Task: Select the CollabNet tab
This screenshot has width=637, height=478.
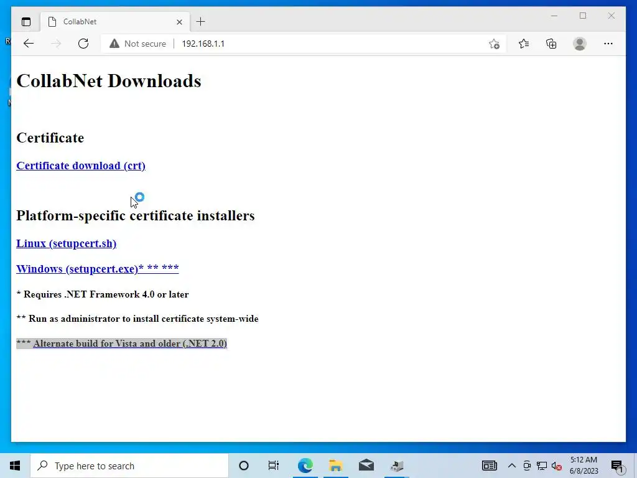Action: point(115,22)
